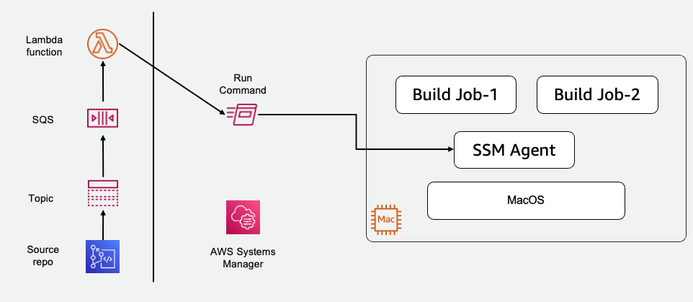Click the SNS Topic icon
The width and height of the screenshot is (693, 302).
pyautogui.click(x=102, y=194)
